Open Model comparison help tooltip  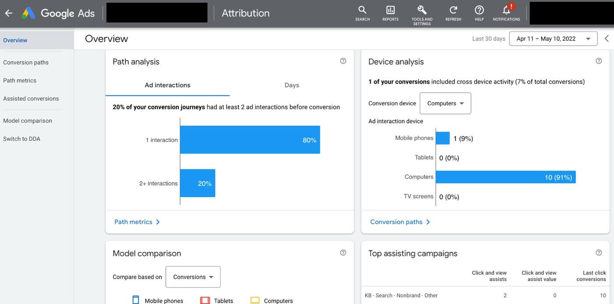pos(343,252)
